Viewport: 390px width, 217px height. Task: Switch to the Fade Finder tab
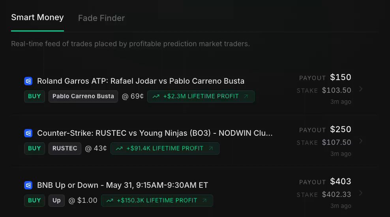(x=101, y=18)
